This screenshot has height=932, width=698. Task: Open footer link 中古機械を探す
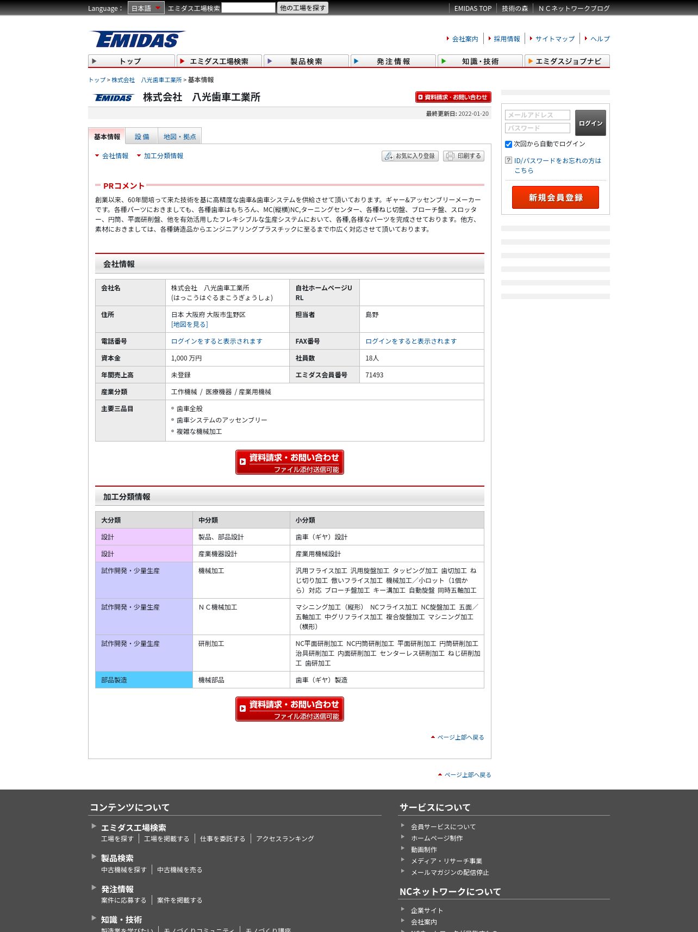(124, 870)
